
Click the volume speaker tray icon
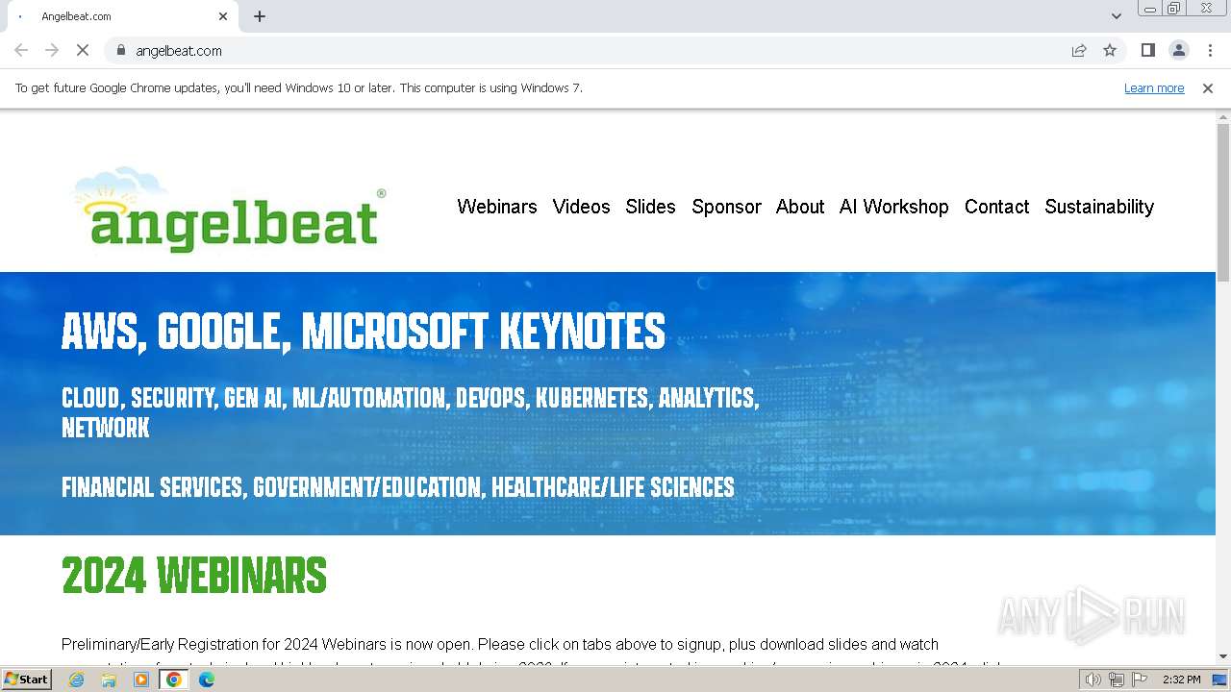coord(1093,680)
